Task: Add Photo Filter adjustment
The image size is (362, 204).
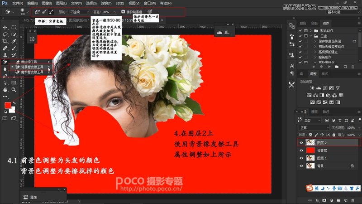Action: tap(328, 95)
